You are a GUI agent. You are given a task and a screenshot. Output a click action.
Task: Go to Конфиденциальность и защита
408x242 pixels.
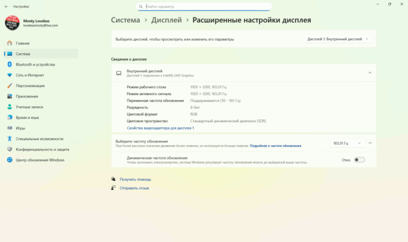point(41,149)
